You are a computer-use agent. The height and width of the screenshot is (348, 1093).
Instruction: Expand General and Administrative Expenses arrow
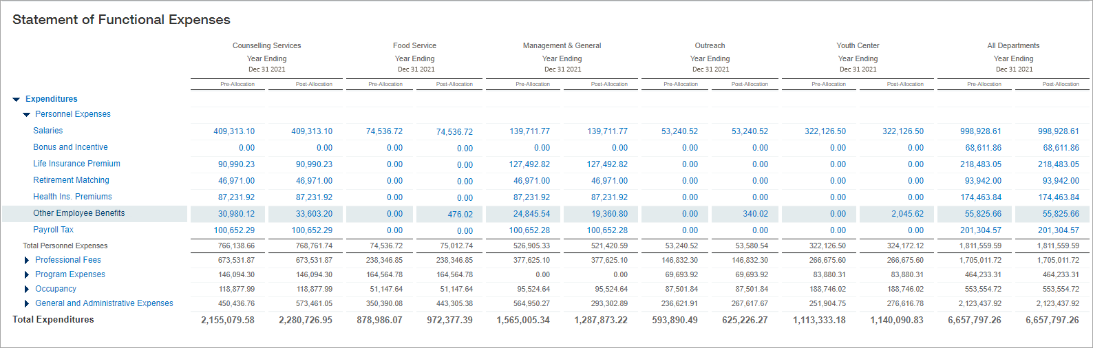pyautogui.click(x=27, y=304)
